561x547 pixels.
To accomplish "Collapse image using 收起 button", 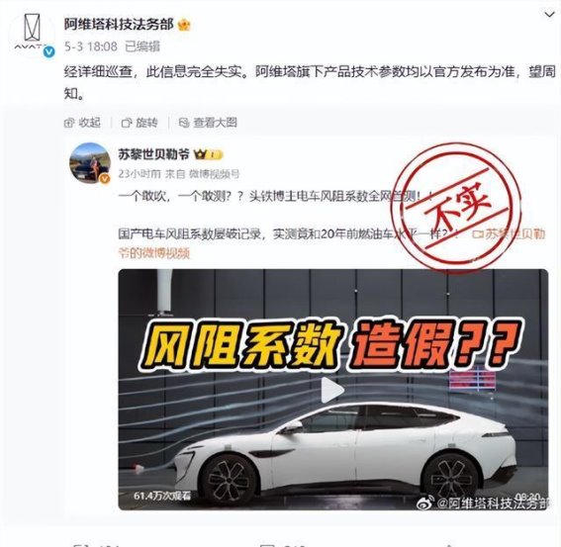I will click(x=82, y=123).
